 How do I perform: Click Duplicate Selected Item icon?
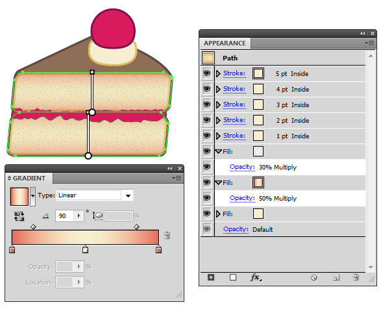point(336,277)
